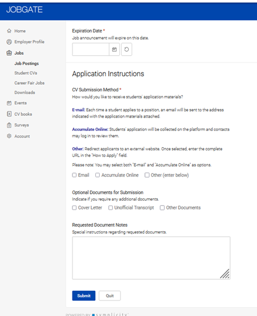Open Student CVs in the sidebar

(x=26, y=73)
